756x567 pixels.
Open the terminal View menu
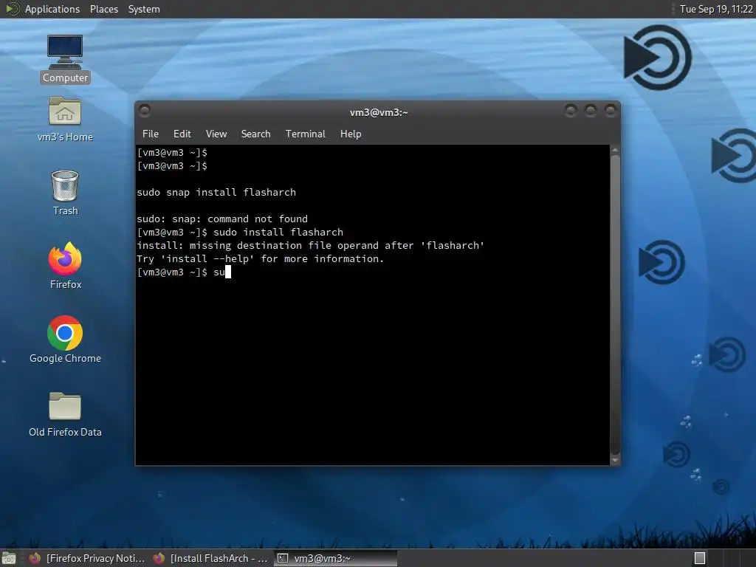(216, 134)
